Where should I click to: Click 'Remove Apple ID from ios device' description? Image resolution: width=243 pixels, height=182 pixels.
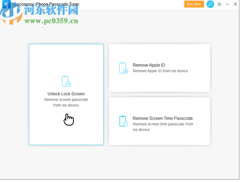tap(160, 71)
